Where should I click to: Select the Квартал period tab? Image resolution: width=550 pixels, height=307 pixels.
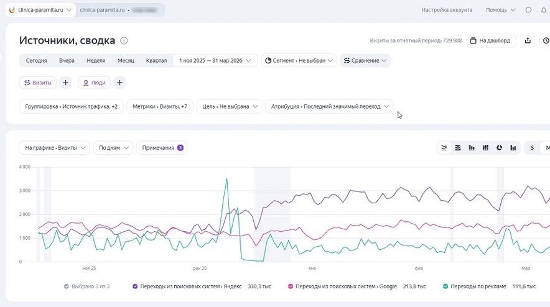pos(156,61)
